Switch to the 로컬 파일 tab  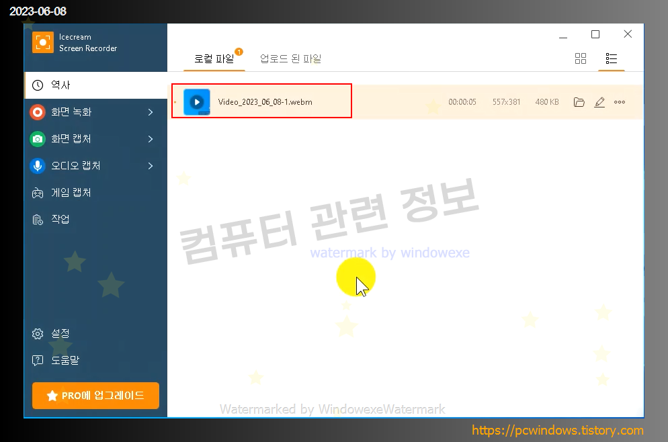coord(214,58)
